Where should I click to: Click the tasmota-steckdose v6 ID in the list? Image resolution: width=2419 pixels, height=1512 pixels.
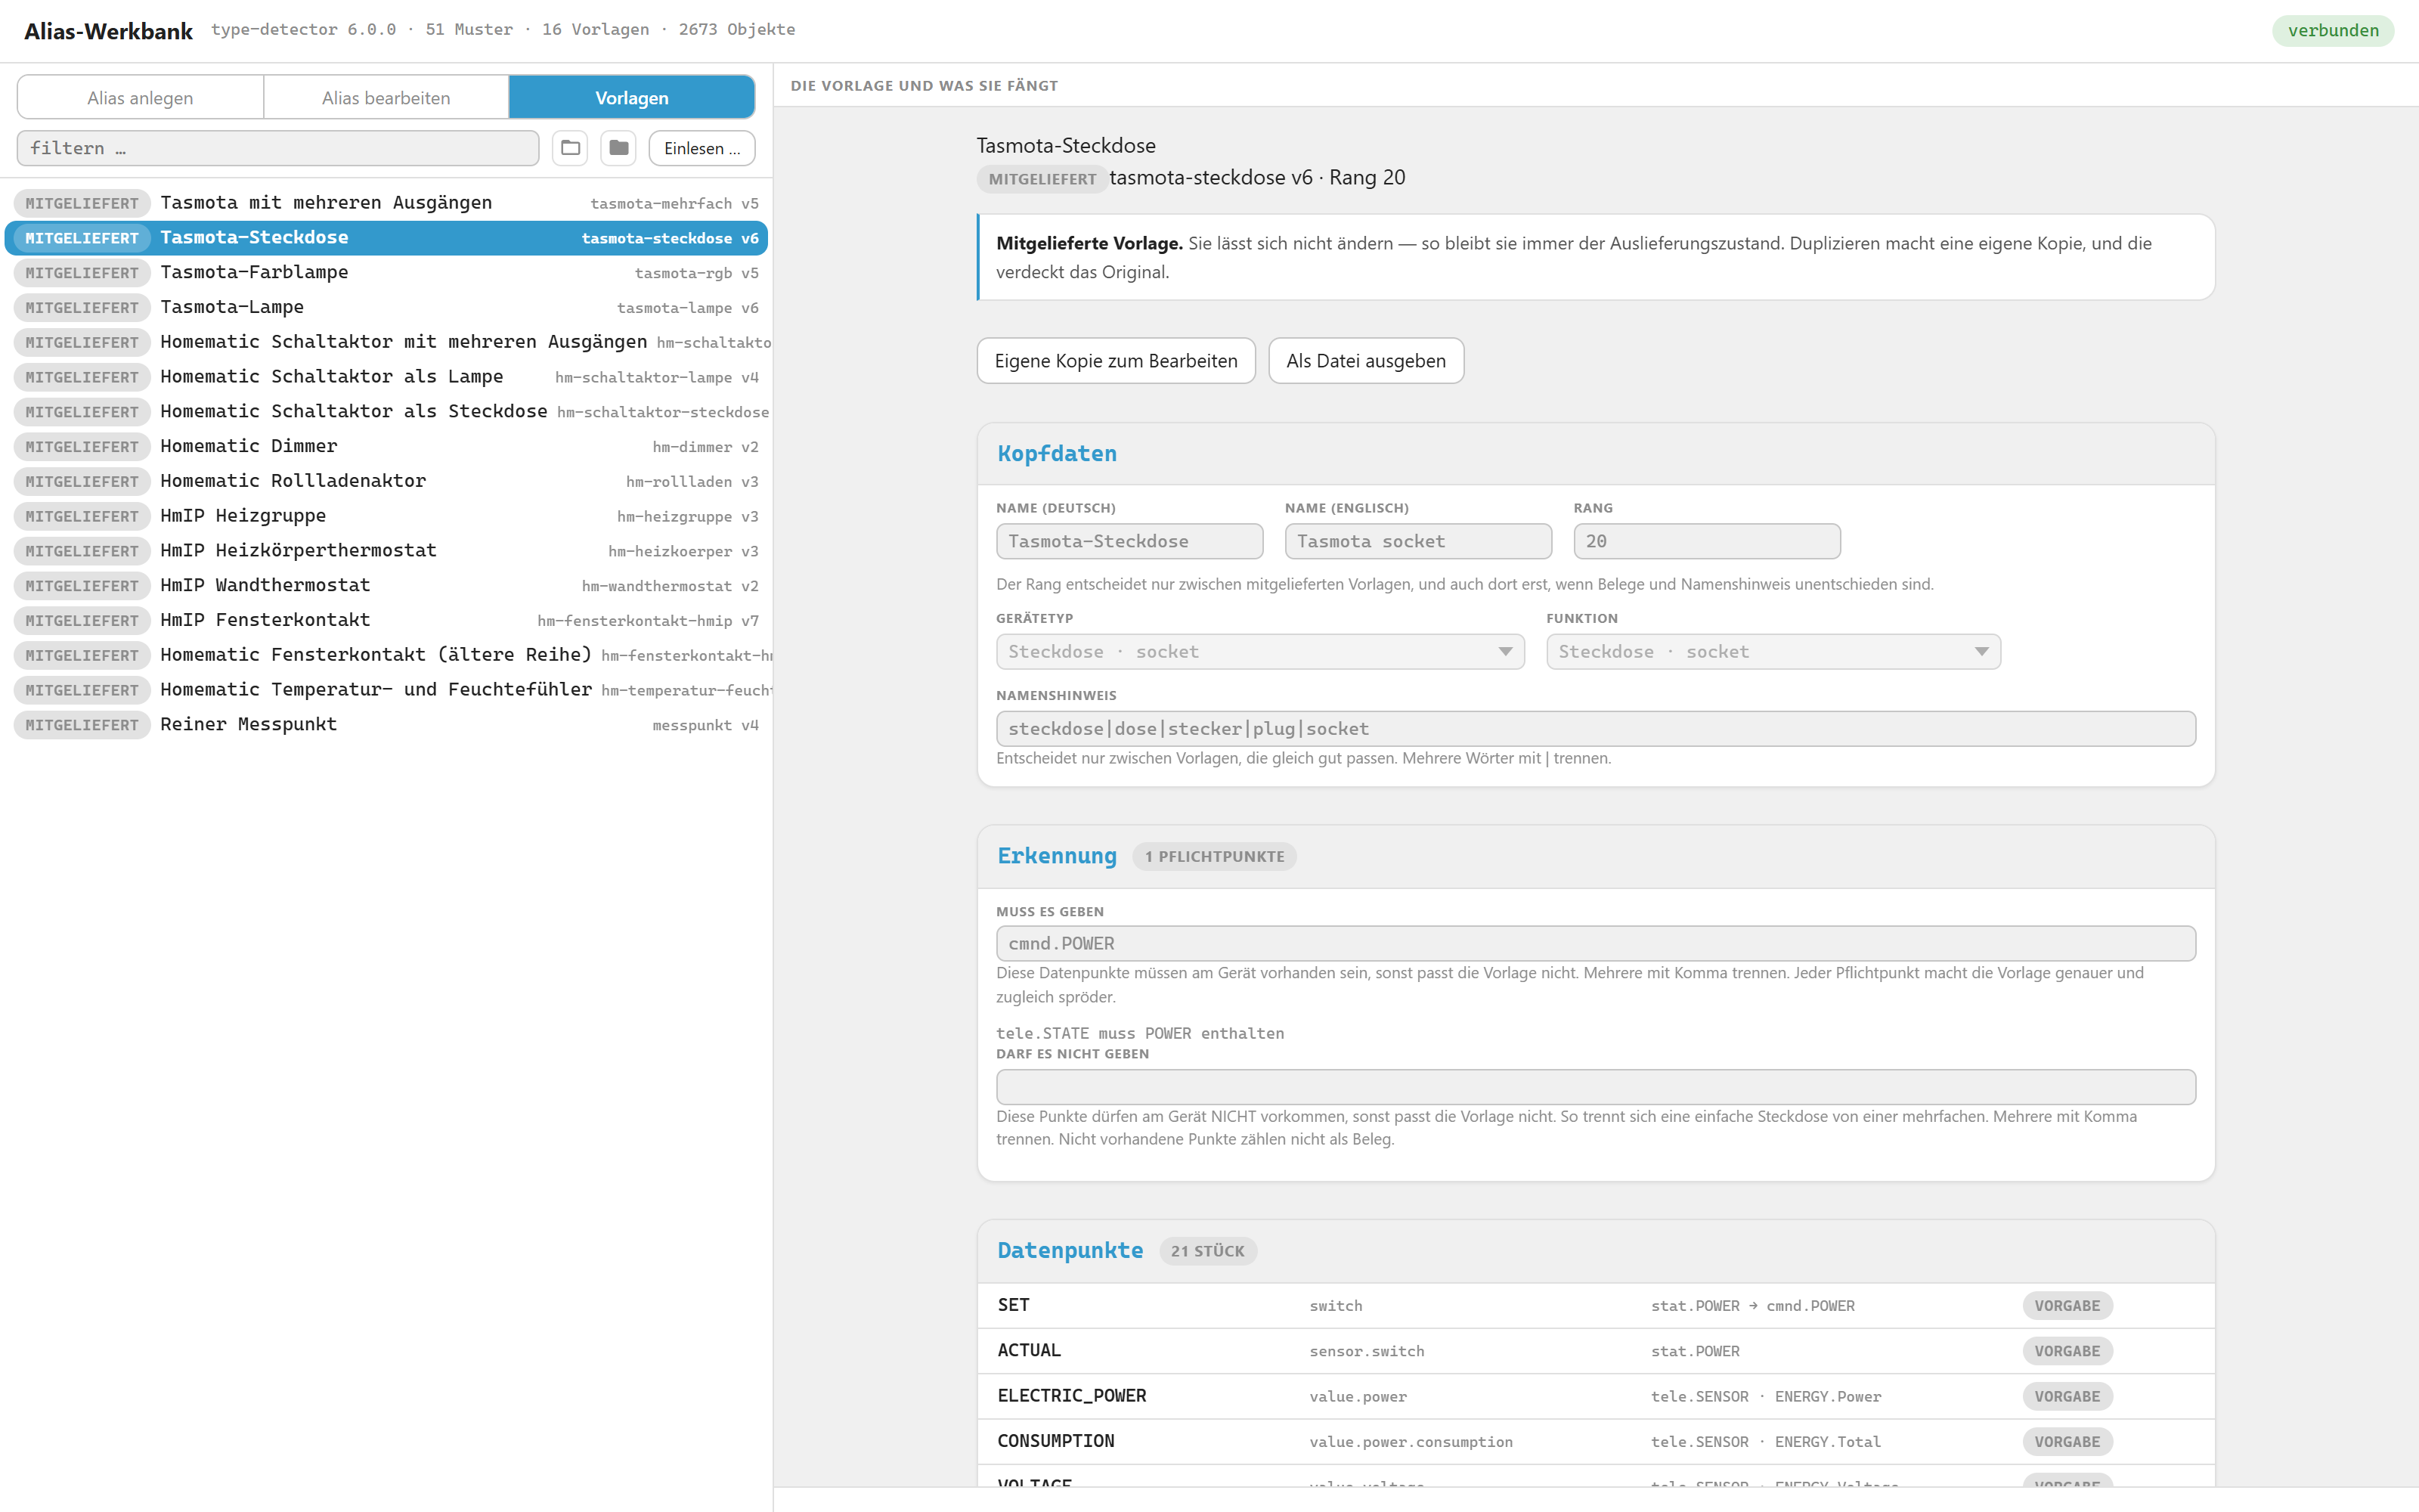[x=670, y=238]
